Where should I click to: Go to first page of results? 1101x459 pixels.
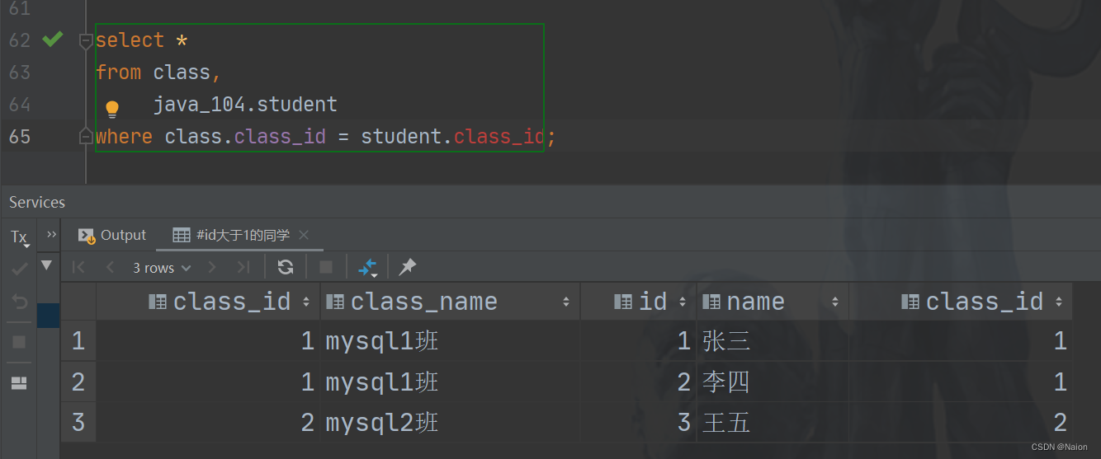click(x=79, y=267)
